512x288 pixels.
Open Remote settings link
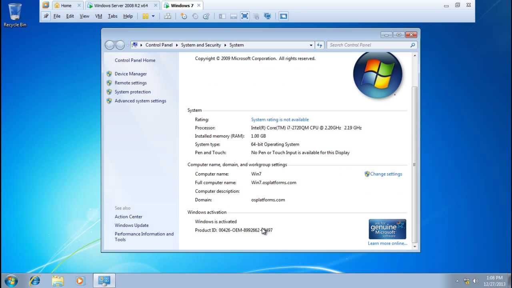click(x=130, y=83)
